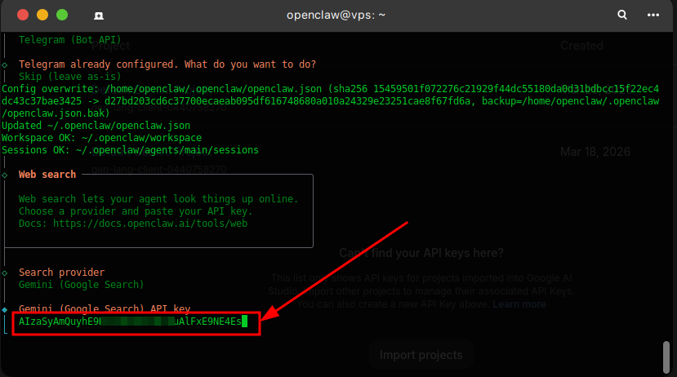Click the Search provider prompt label
The width and height of the screenshot is (677, 377).
(61, 272)
